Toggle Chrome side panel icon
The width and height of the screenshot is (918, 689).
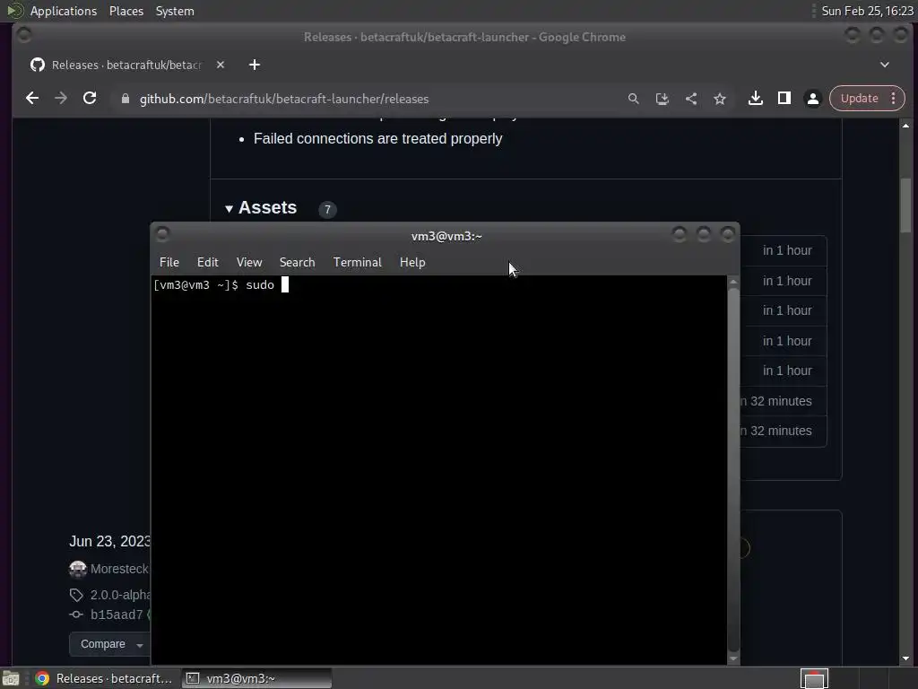784,99
